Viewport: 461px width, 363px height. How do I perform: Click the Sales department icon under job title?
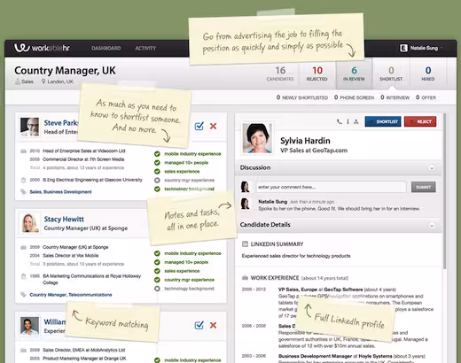click(x=18, y=81)
